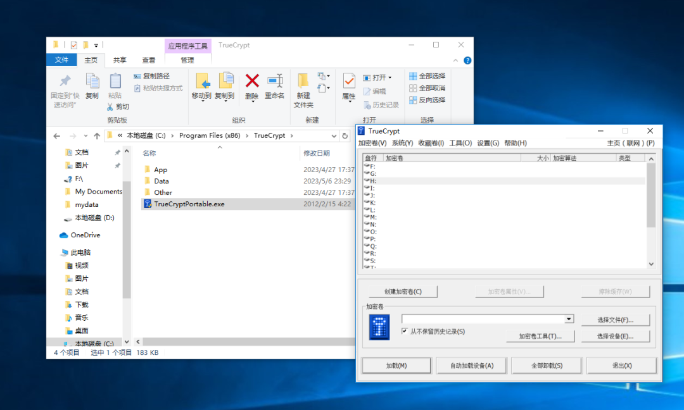
Task: Click the navigation pane vertical scrollbar
Action: click(127, 239)
